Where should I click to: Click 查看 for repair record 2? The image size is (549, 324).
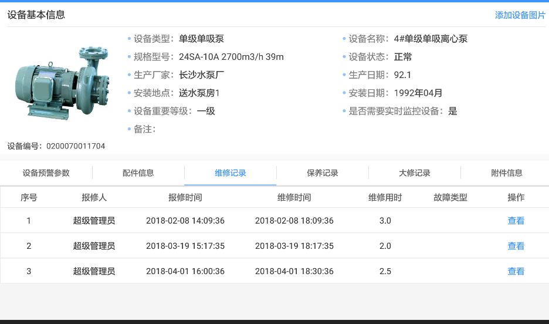(516, 246)
